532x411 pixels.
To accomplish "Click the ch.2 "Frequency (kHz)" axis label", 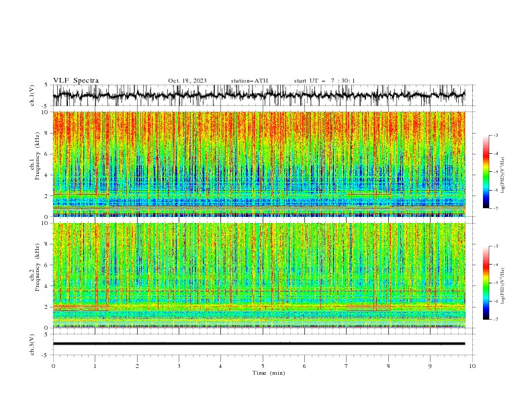I will click(38, 267).
